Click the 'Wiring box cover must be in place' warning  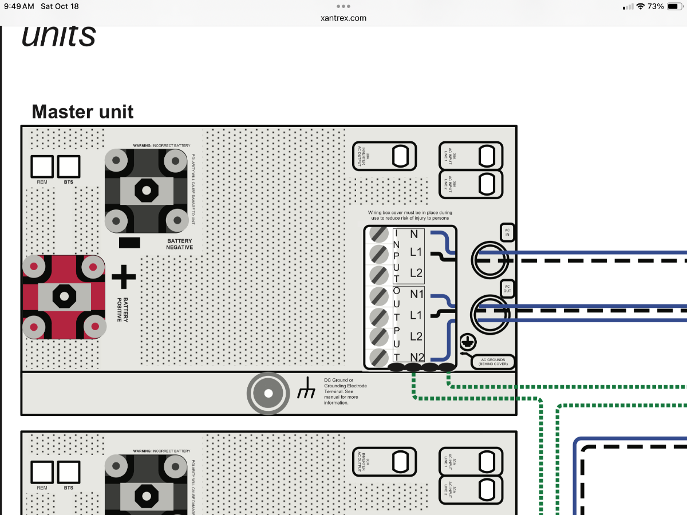click(x=410, y=215)
